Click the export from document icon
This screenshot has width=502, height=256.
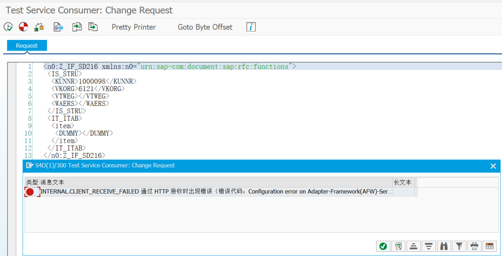pos(93,27)
